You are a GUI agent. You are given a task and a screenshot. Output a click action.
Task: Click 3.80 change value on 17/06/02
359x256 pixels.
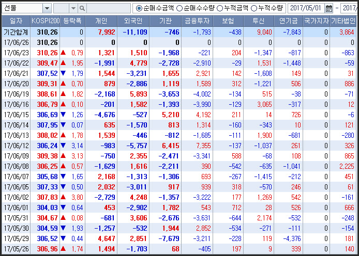77,197
